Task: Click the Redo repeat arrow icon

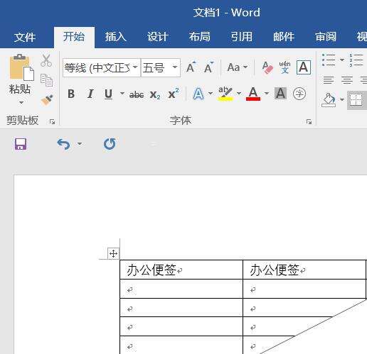Action: [110, 144]
